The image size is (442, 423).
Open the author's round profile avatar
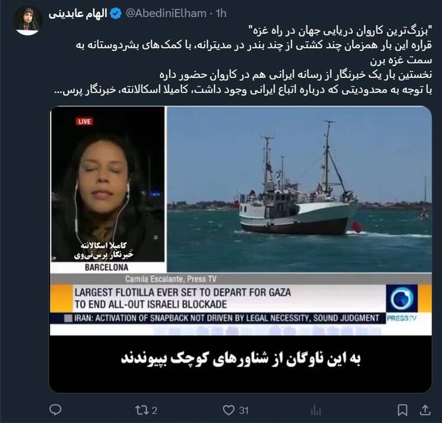[x=27, y=21]
